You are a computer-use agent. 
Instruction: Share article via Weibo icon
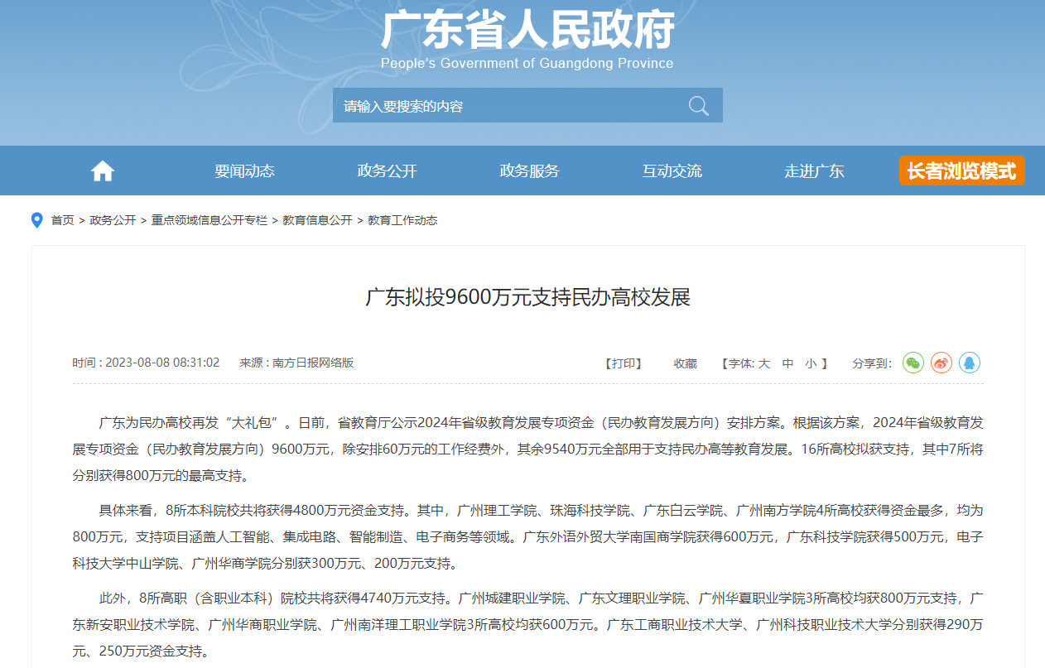click(x=941, y=363)
